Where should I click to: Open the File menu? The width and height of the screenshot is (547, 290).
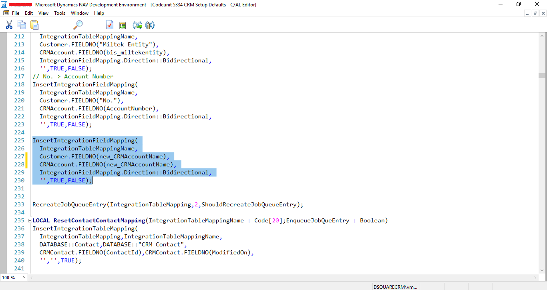[x=15, y=13]
